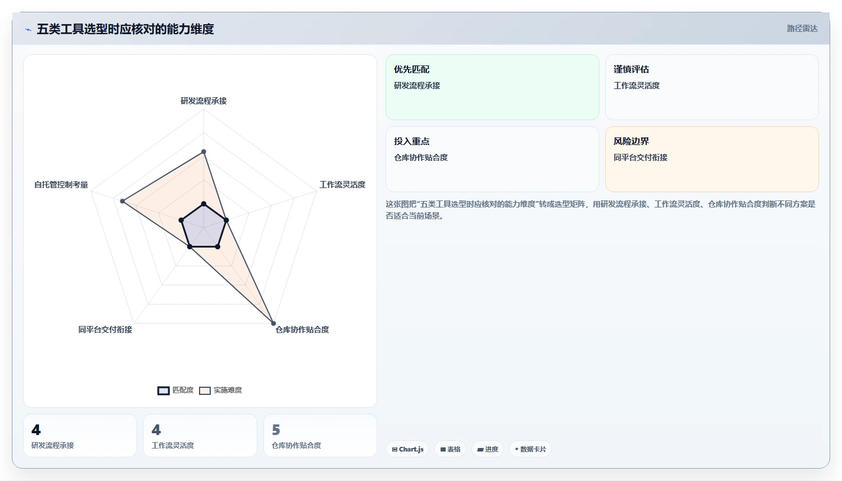Click the 实施难度 data point on 仓库协作贴合度 axis
Image resolution: width=842 pixels, height=481 pixels.
[273, 323]
